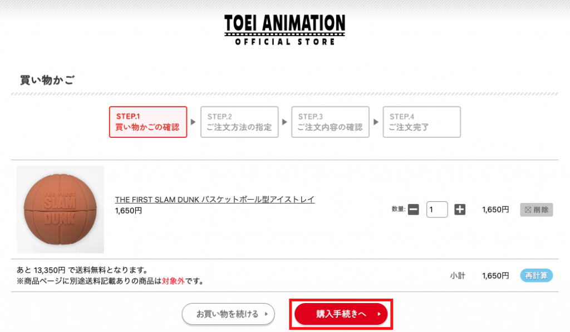
Task: Select STEP.1 買い物かごの確認 step
Action: click(148, 122)
